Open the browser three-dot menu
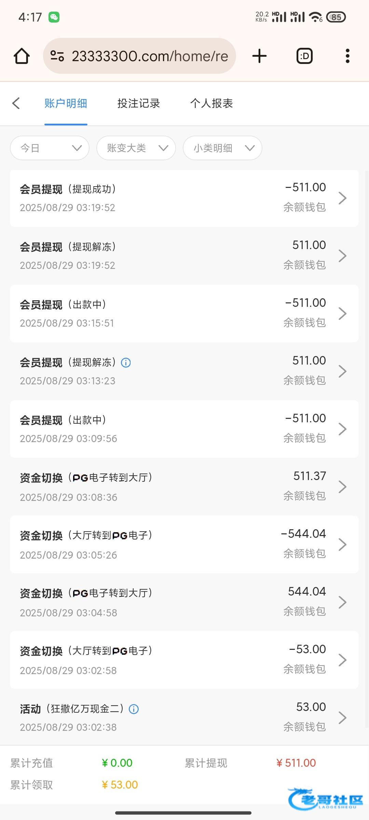The height and width of the screenshot is (820, 369). click(347, 56)
